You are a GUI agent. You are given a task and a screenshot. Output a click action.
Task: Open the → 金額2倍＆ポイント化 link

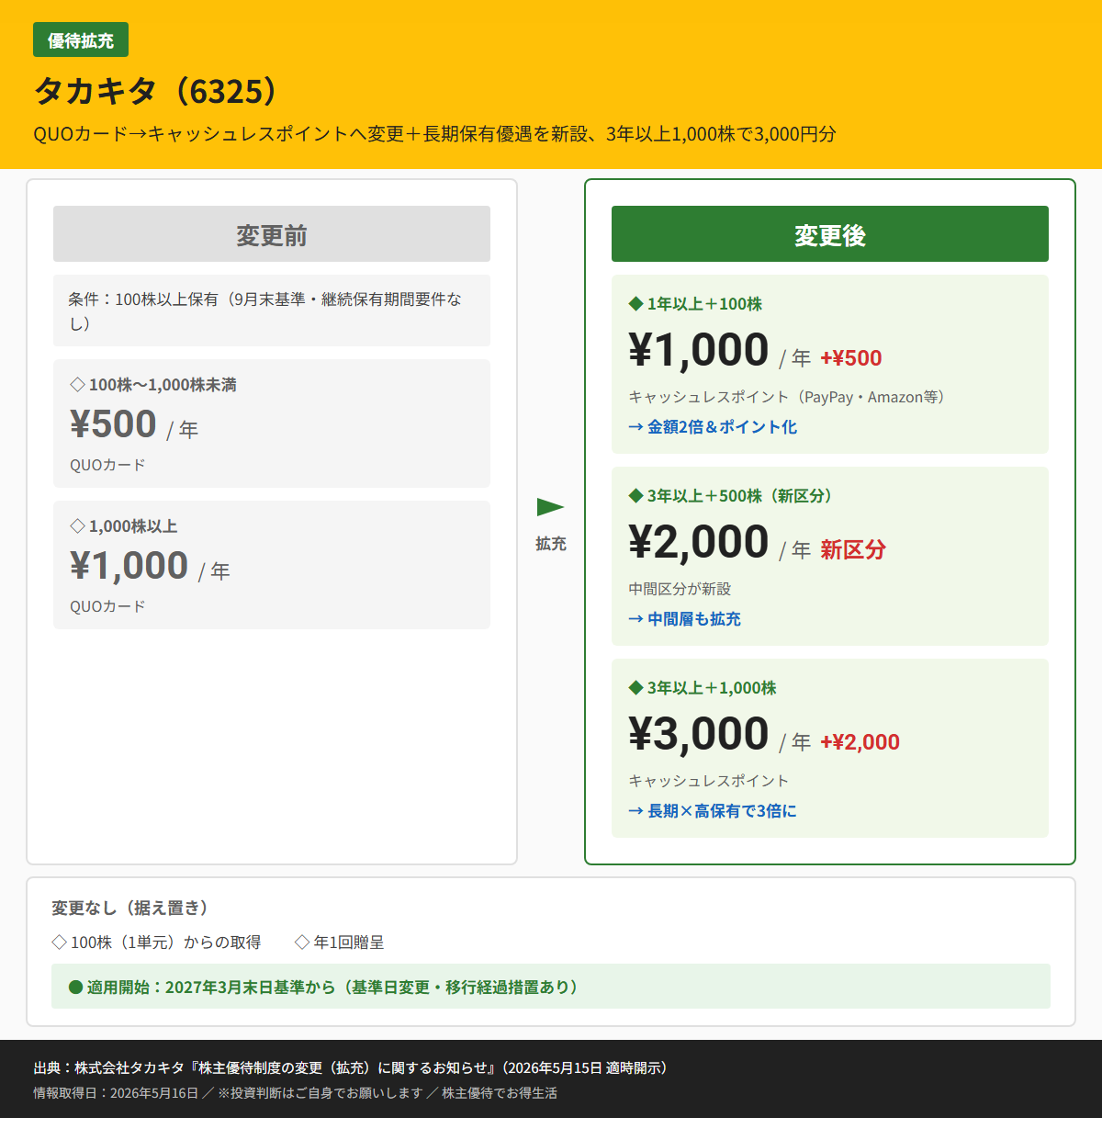(713, 427)
